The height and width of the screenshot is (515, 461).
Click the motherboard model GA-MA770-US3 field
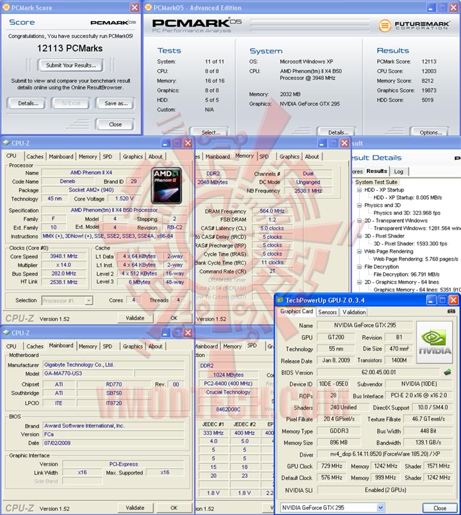point(88,373)
